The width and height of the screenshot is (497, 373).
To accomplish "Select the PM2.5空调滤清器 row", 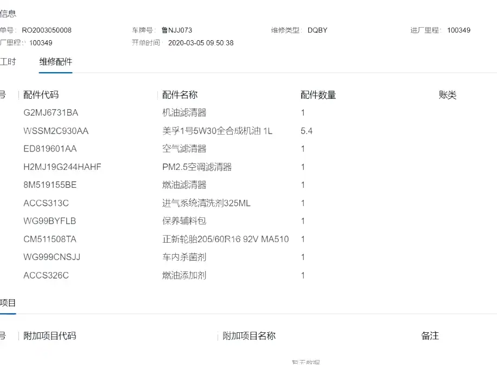I will coord(248,167).
